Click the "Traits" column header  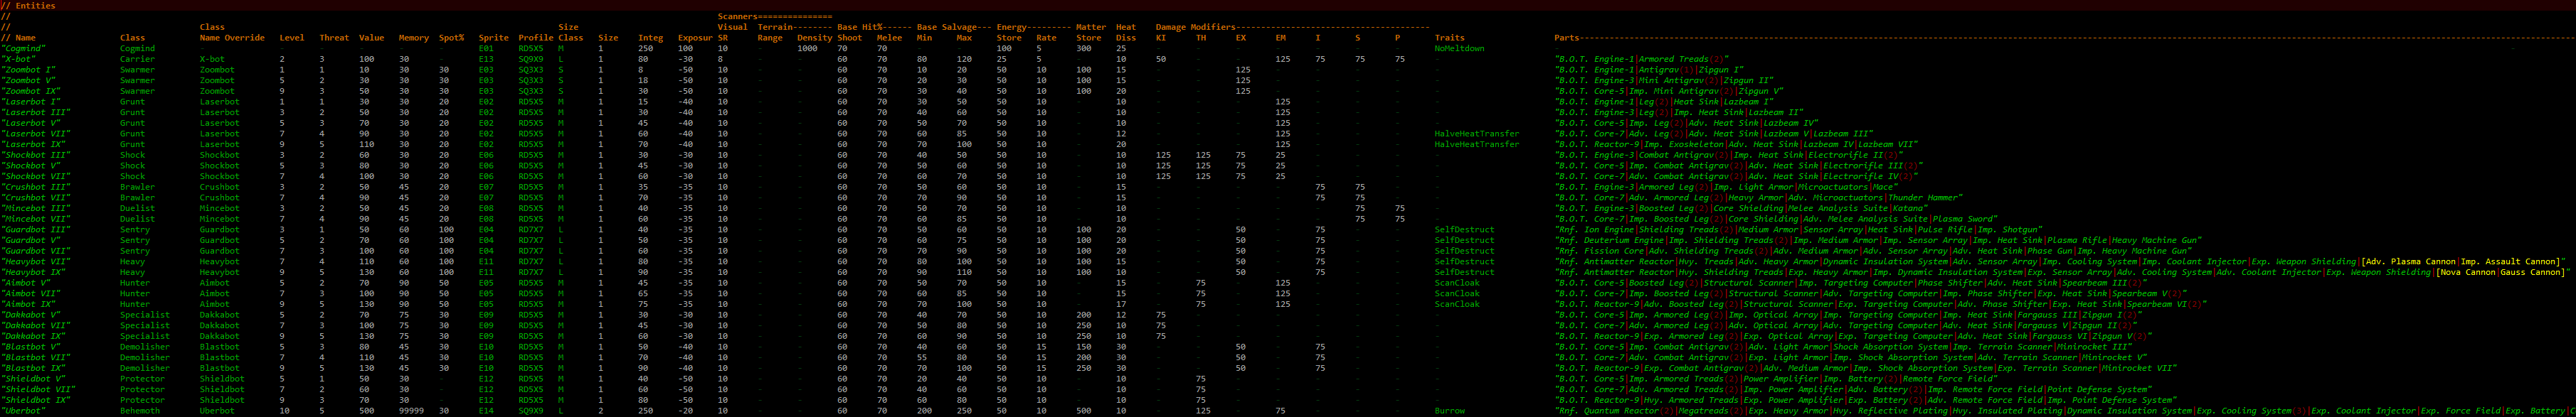click(x=1450, y=38)
